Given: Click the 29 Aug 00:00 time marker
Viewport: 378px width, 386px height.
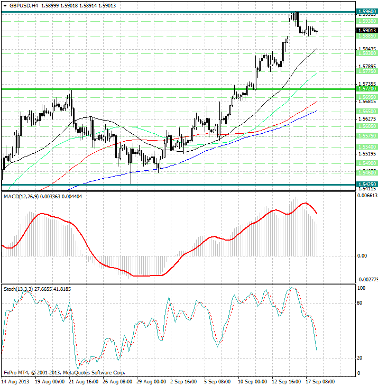Looking at the screenshot, I should point(150,381).
